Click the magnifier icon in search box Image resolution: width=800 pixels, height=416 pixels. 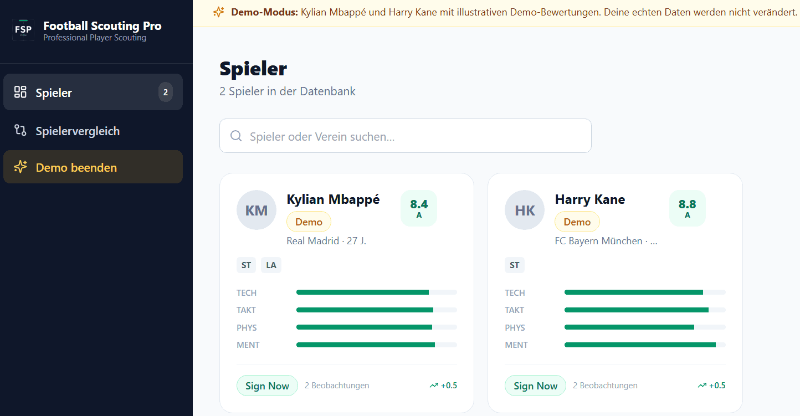pyautogui.click(x=236, y=136)
